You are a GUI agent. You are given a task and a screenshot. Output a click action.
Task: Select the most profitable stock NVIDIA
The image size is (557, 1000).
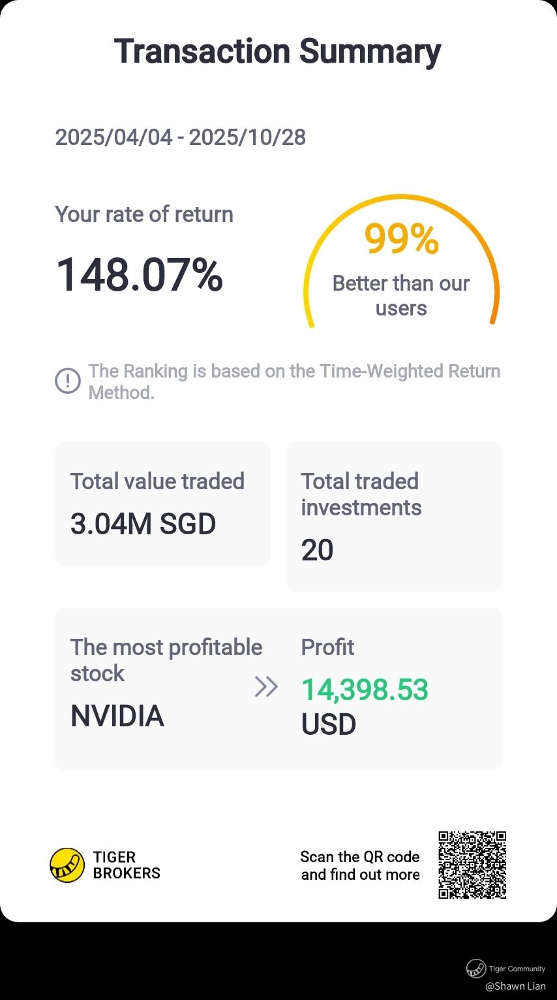(x=117, y=716)
